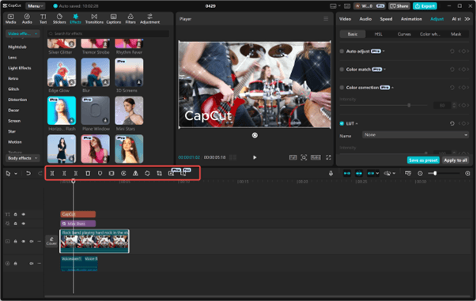This screenshot has width=476, height=301.
Task: Lock the voiceover audio track
Action: (16, 263)
